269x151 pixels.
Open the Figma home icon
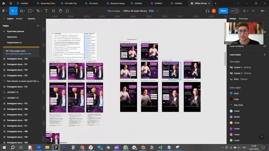click(3, 3)
